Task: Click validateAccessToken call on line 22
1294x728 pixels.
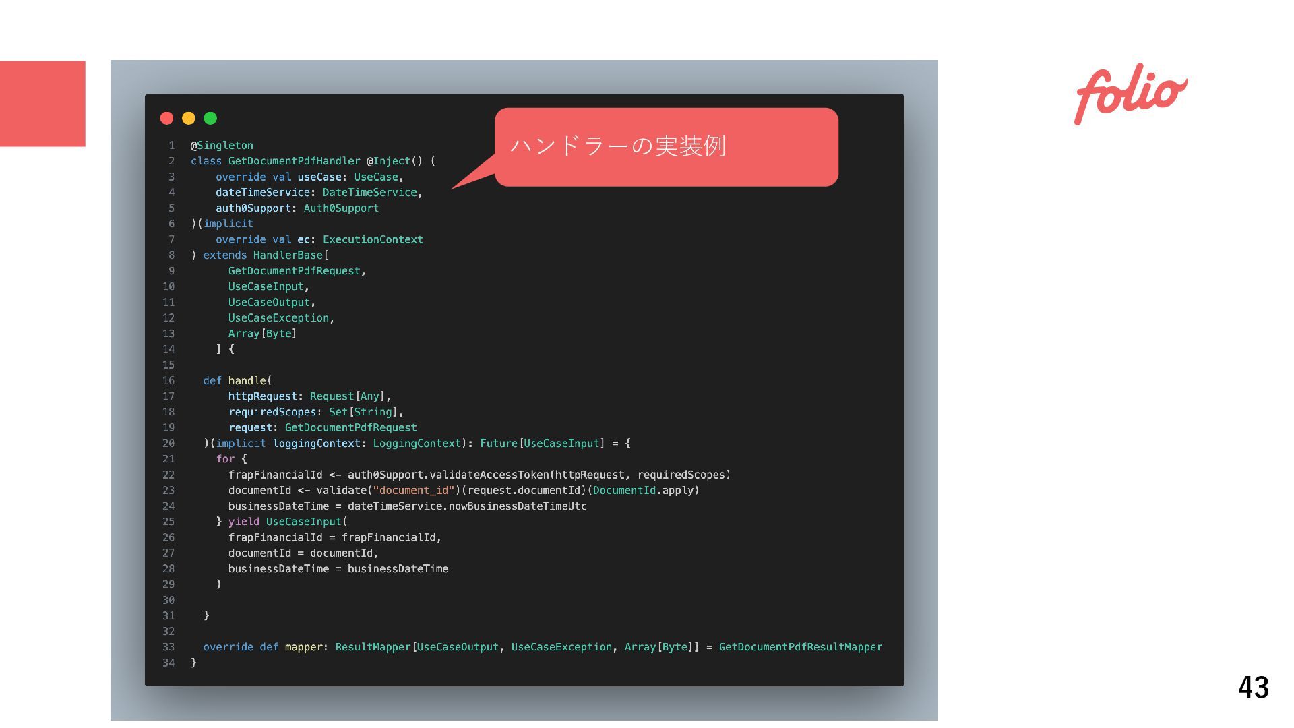Action: point(489,475)
